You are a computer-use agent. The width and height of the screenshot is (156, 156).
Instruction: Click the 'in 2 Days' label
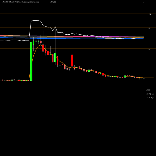pos(150,98)
